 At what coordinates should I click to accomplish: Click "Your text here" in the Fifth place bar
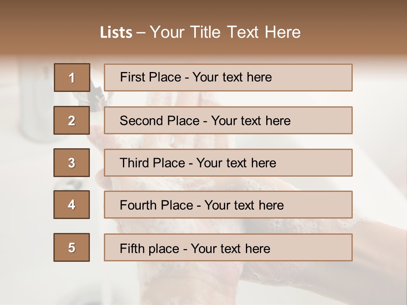click(231, 249)
